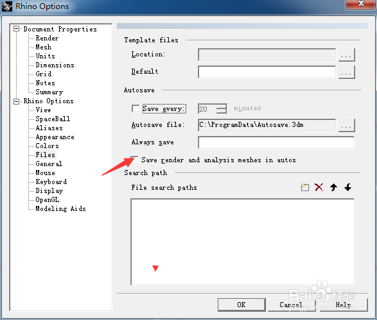
Task: Open the View options page
Action: click(x=44, y=110)
